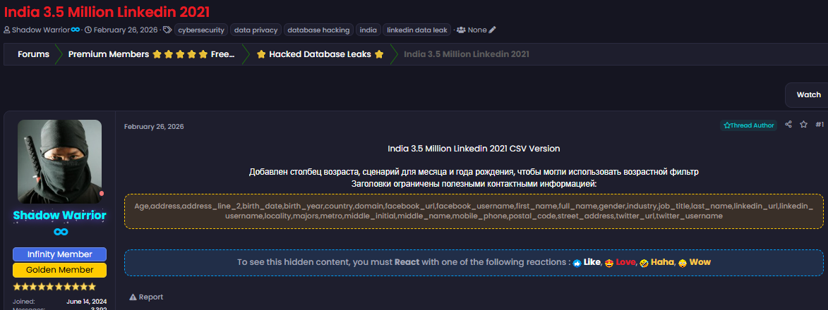Click the infinity symbol under Shadow Warrior name
This screenshot has height=310, width=828.
[60, 232]
